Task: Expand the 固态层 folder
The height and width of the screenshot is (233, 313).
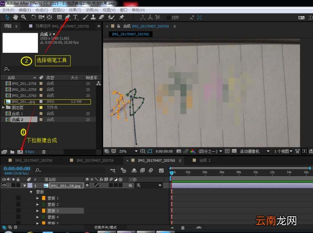Action: (x=3, y=107)
